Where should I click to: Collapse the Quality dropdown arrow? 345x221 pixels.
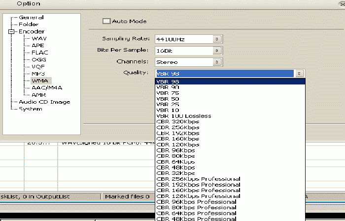[300, 73]
